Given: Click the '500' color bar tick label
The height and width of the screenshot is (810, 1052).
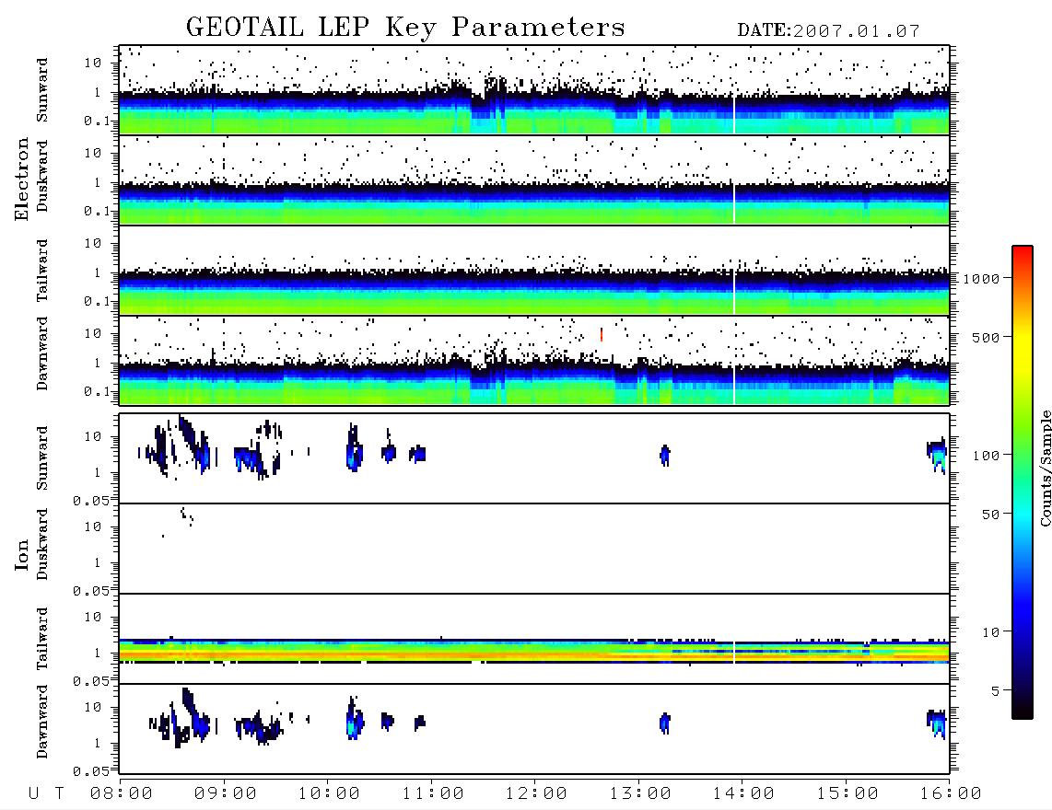Looking at the screenshot, I should click(x=986, y=337).
